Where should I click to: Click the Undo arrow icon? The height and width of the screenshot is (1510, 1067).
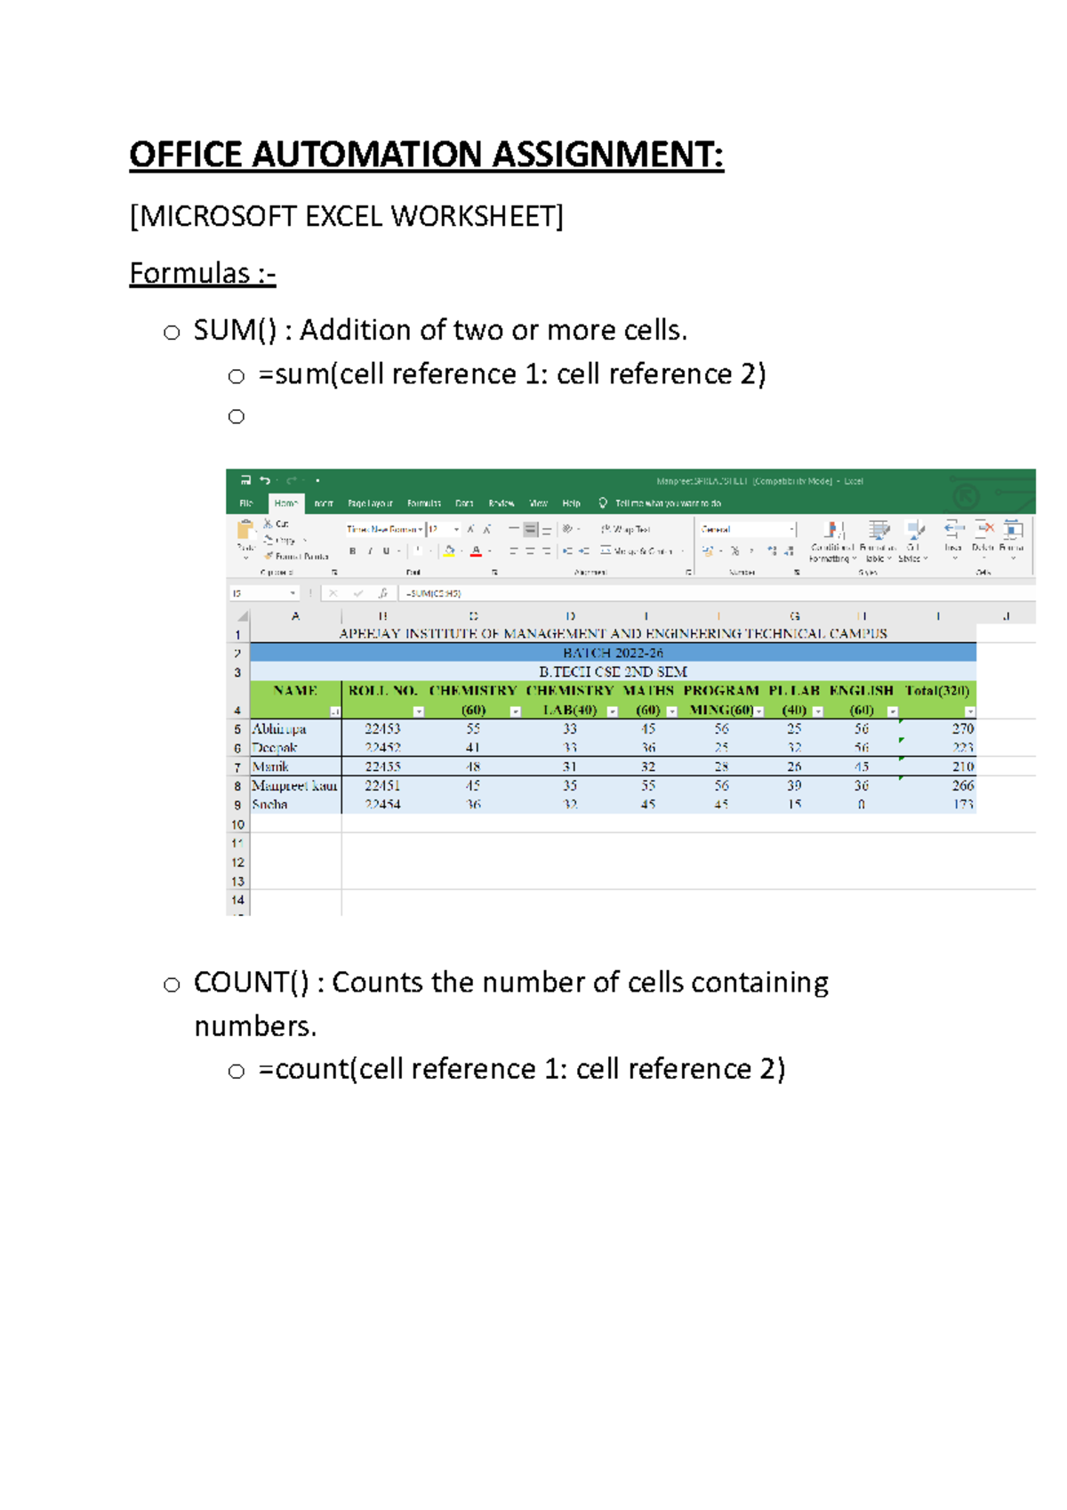click(x=265, y=481)
